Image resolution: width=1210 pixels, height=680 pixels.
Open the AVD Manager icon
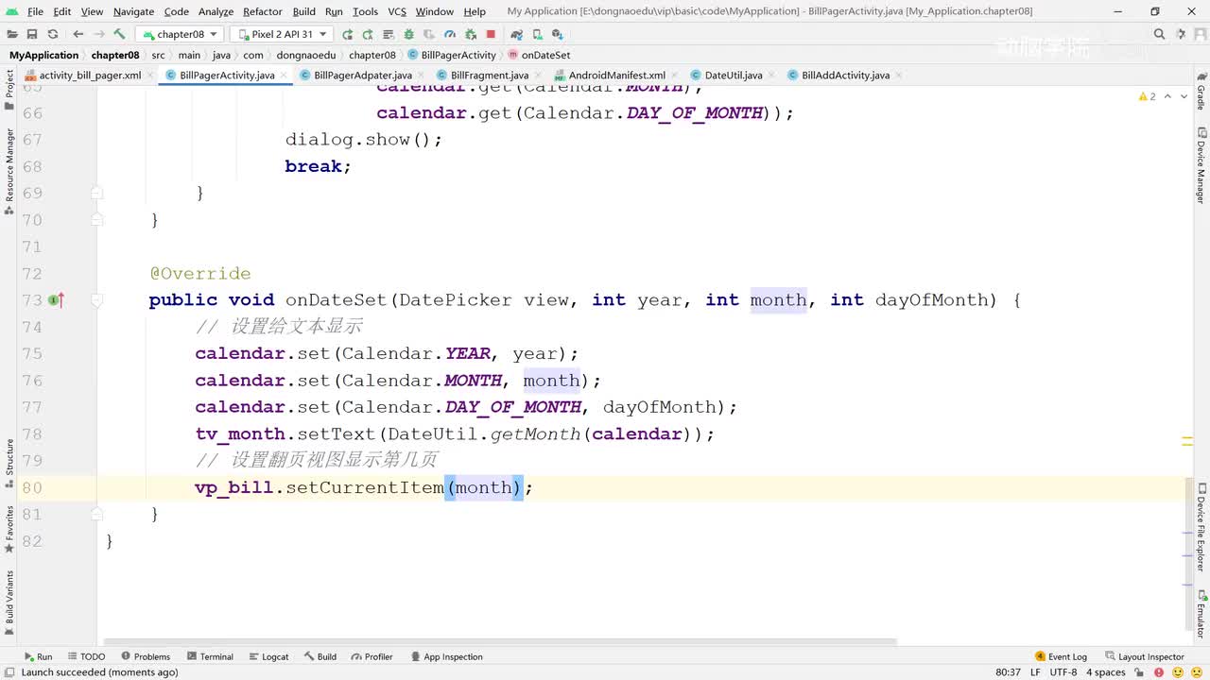click(536, 34)
